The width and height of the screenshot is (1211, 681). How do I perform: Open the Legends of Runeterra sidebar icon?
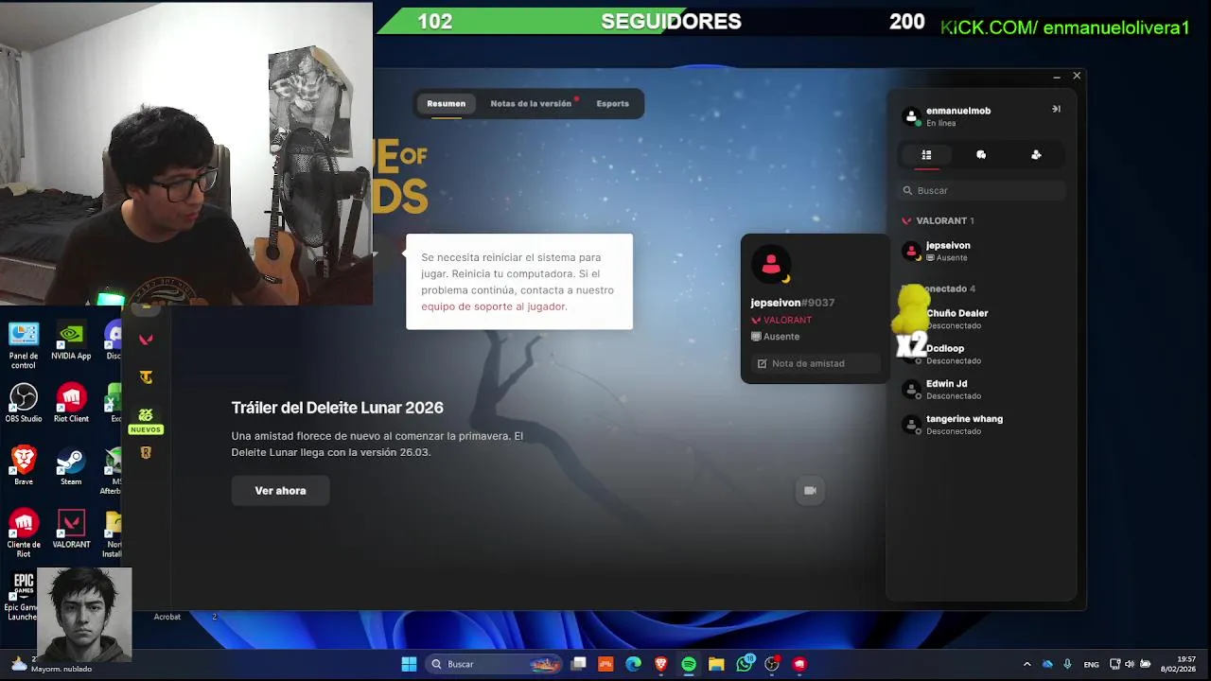(x=146, y=453)
